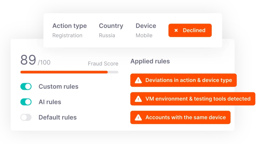The width and height of the screenshot is (266, 144).
Task: Enable the Default rules toggle
Action: tap(26, 117)
